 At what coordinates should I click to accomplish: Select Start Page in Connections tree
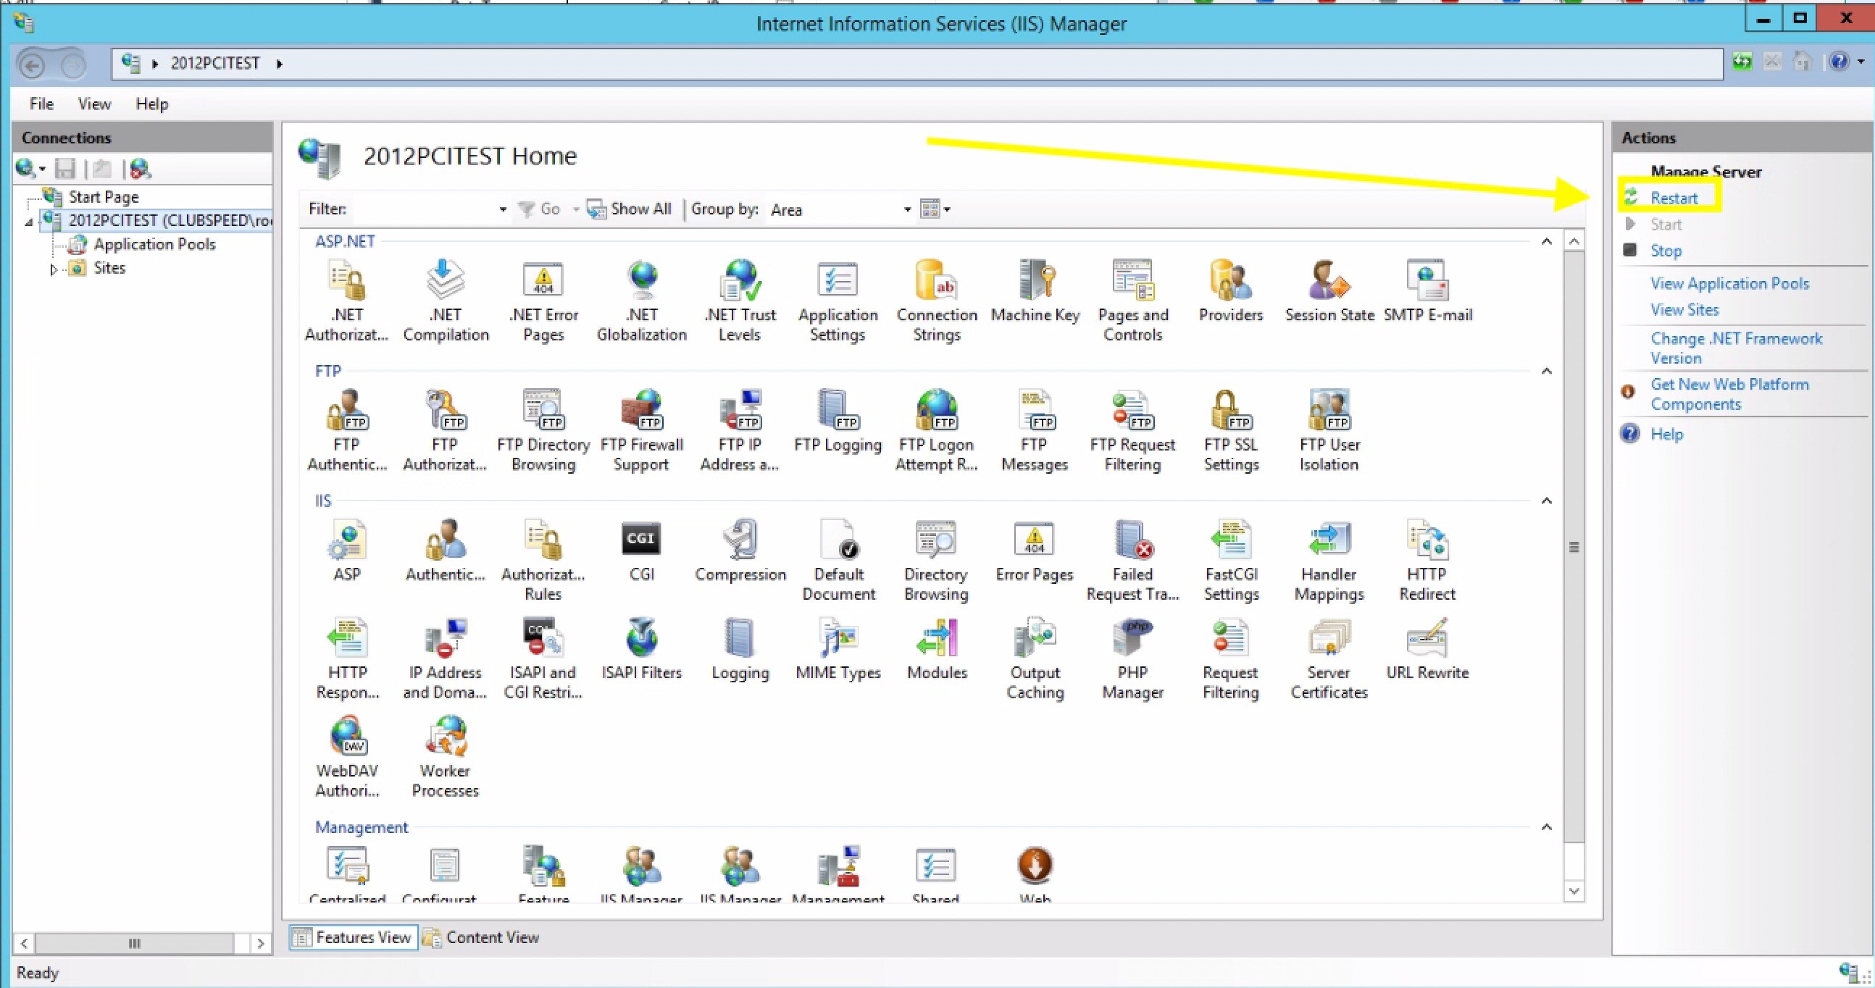pyautogui.click(x=104, y=197)
